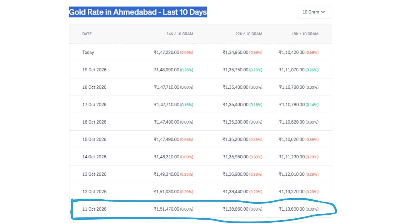Click the 18K price ₹1,11,230.00

click(x=292, y=157)
